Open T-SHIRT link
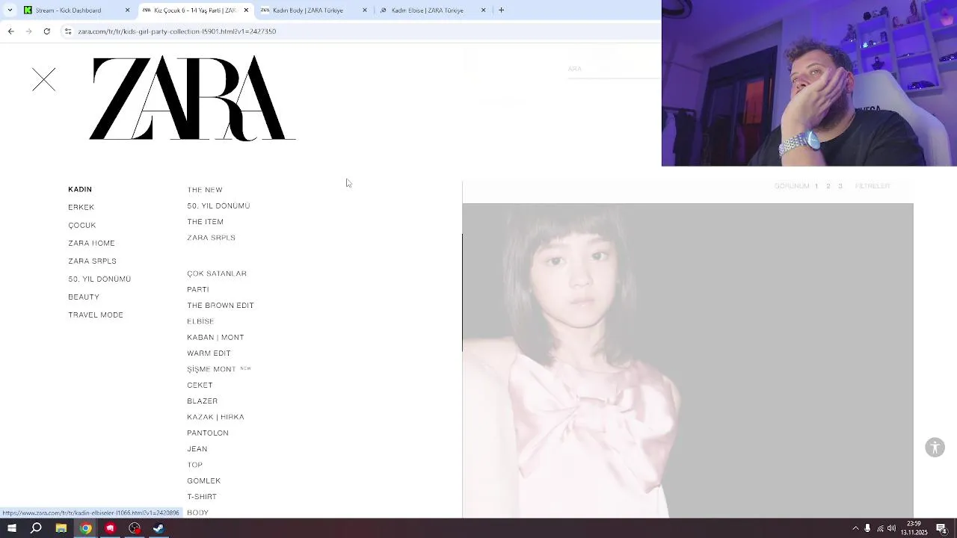The image size is (957, 538). tap(202, 497)
